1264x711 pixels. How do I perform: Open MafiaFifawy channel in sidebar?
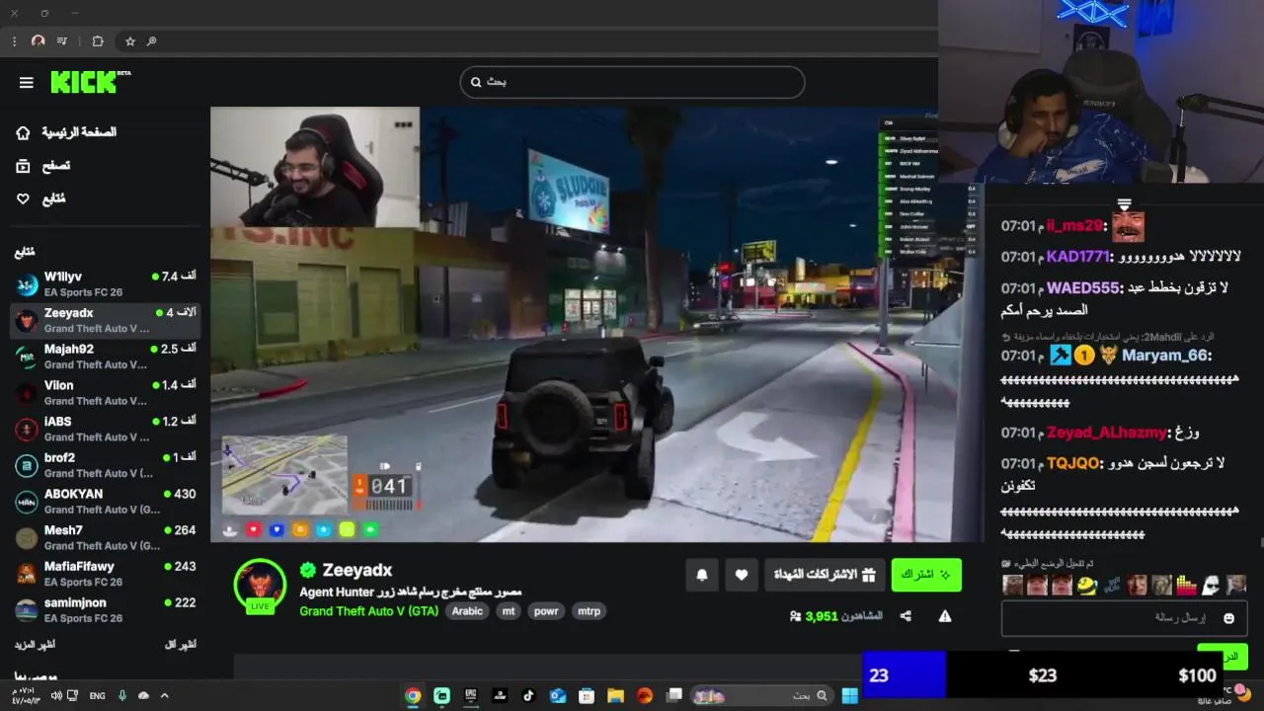(105, 574)
